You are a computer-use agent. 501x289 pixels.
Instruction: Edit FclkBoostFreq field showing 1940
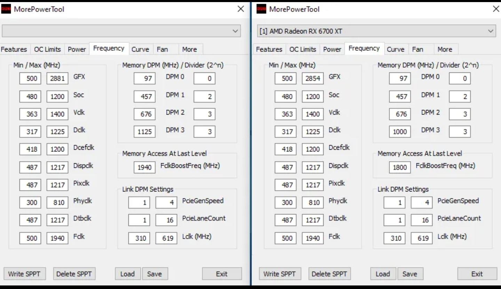point(144,167)
